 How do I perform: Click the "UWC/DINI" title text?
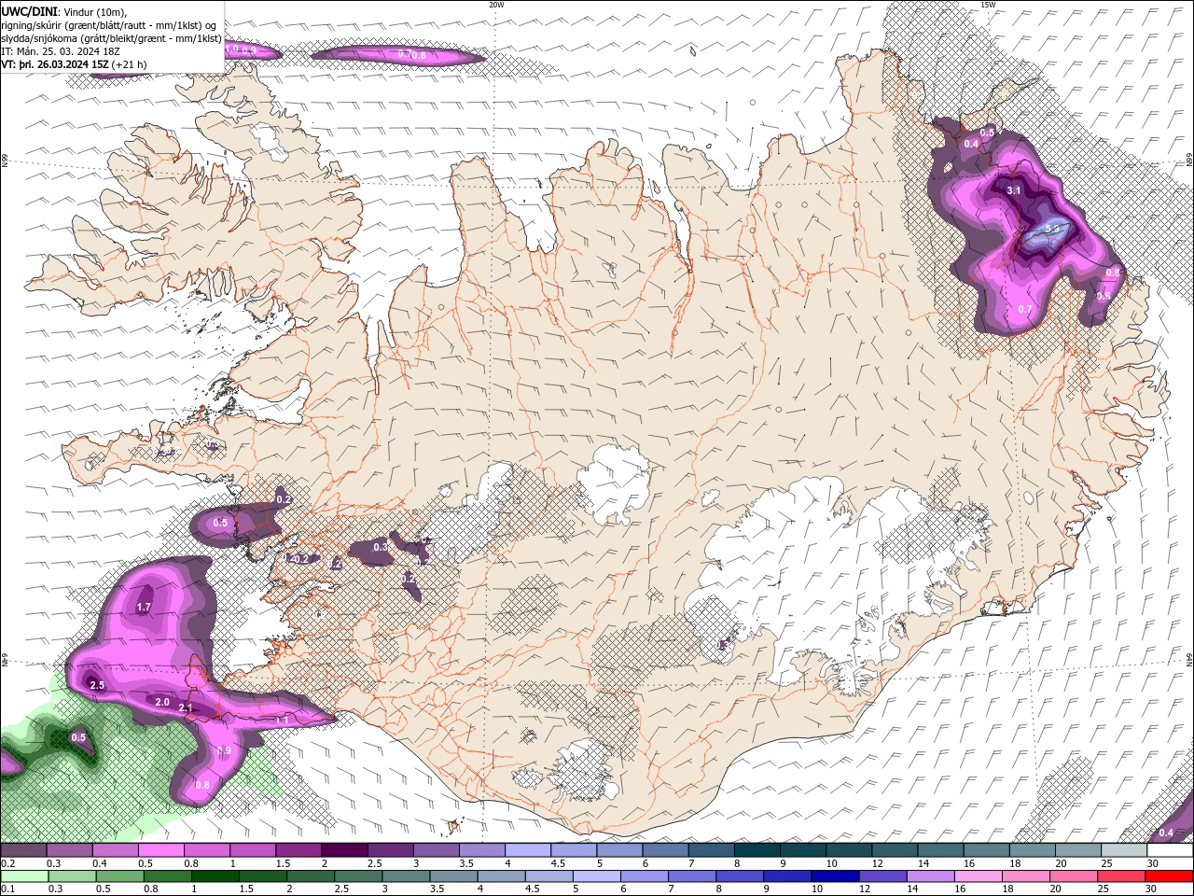point(28,11)
